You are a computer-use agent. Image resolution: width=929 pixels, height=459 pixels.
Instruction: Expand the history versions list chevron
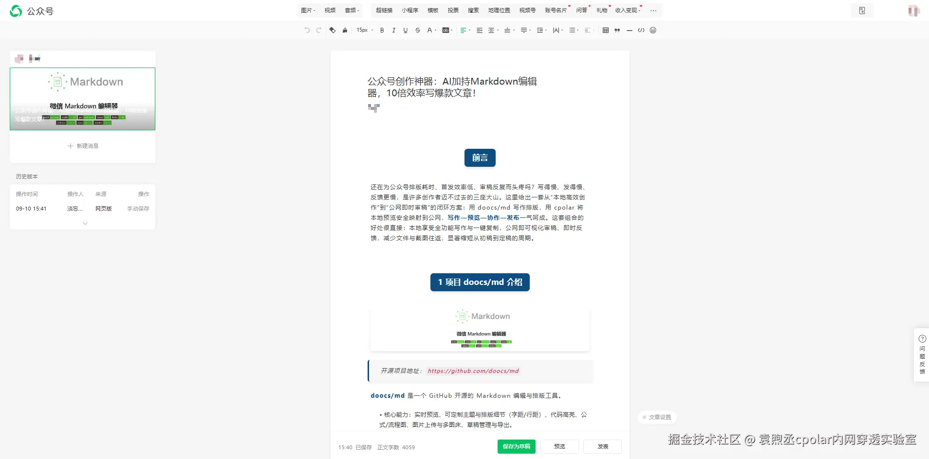pos(85,224)
